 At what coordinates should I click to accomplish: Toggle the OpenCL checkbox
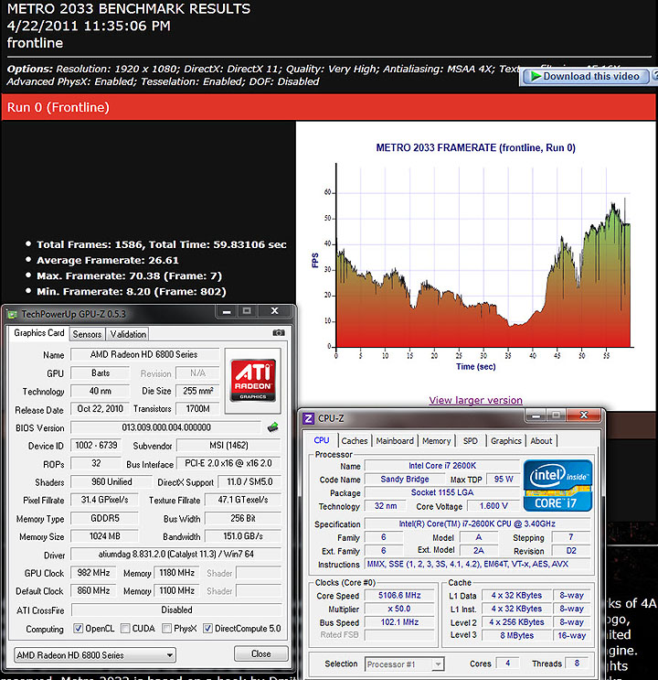coord(79,628)
